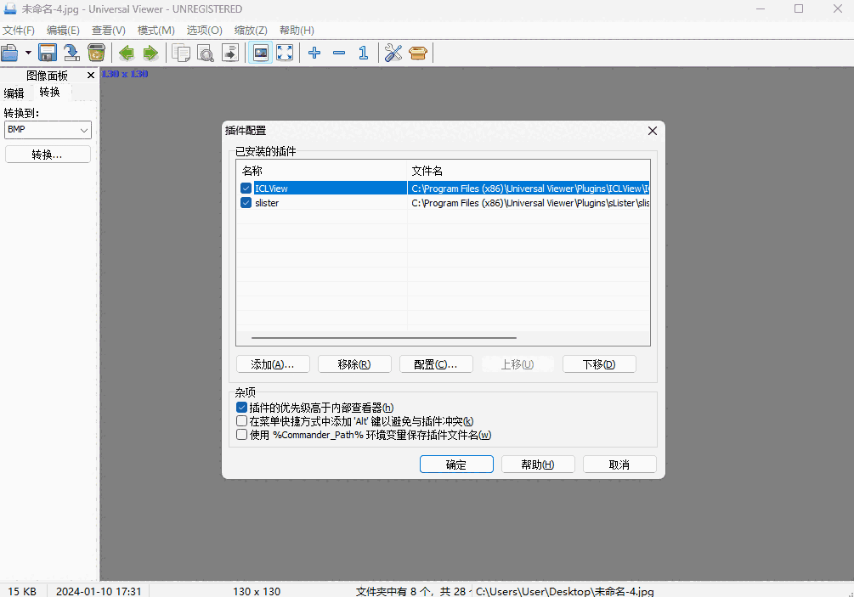This screenshot has width=854, height=597.
Task: Select the actual size '1' zoom icon
Action: pos(363,52)
